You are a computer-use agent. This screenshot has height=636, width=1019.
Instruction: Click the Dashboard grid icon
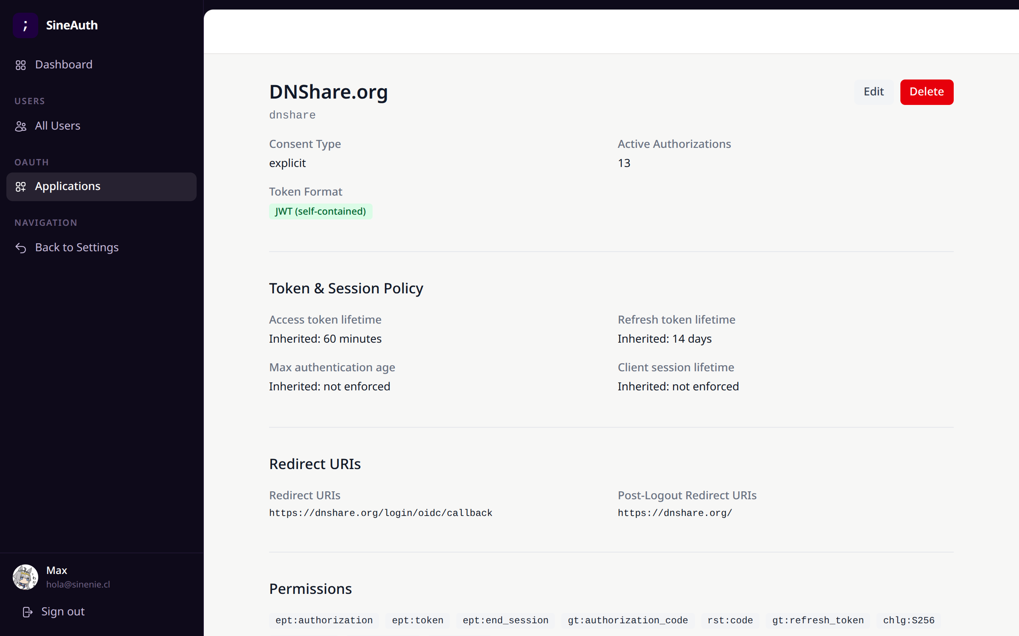click(21, 65)
